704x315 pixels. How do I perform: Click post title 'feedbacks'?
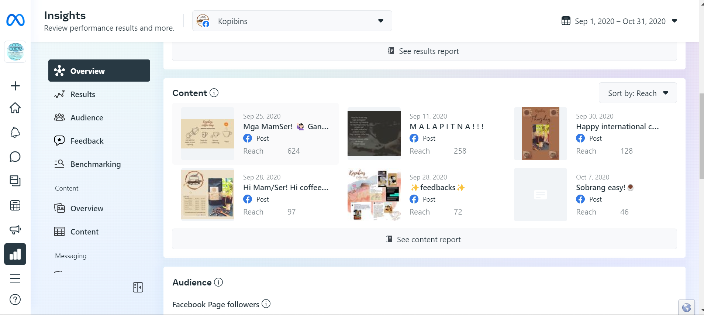point(437,188)
